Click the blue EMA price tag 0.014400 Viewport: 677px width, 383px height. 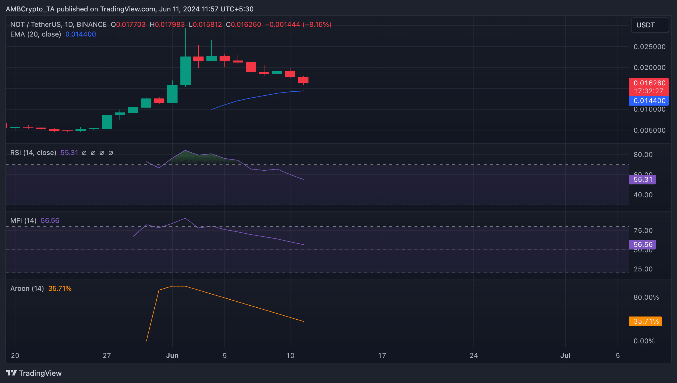coord(649,101)
